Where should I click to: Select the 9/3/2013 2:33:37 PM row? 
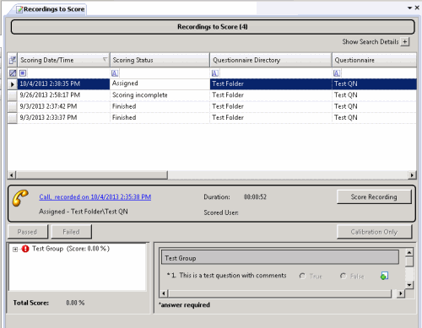tap(212, 118)
